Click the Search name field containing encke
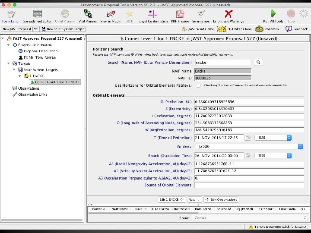The height and width of the screenshot is (233, 311). coord(223,63)
